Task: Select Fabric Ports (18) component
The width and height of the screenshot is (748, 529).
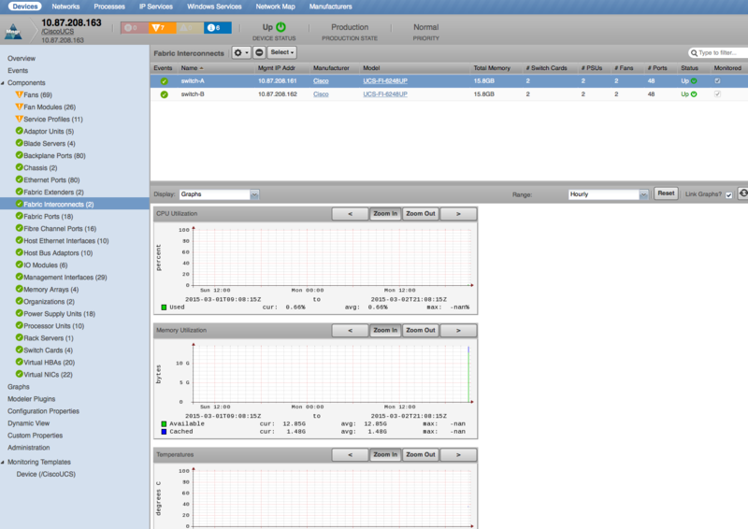Action: [x=49, y=217]
